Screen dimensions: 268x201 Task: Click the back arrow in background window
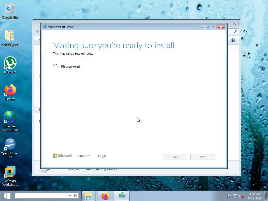click(x=38, y=31)
